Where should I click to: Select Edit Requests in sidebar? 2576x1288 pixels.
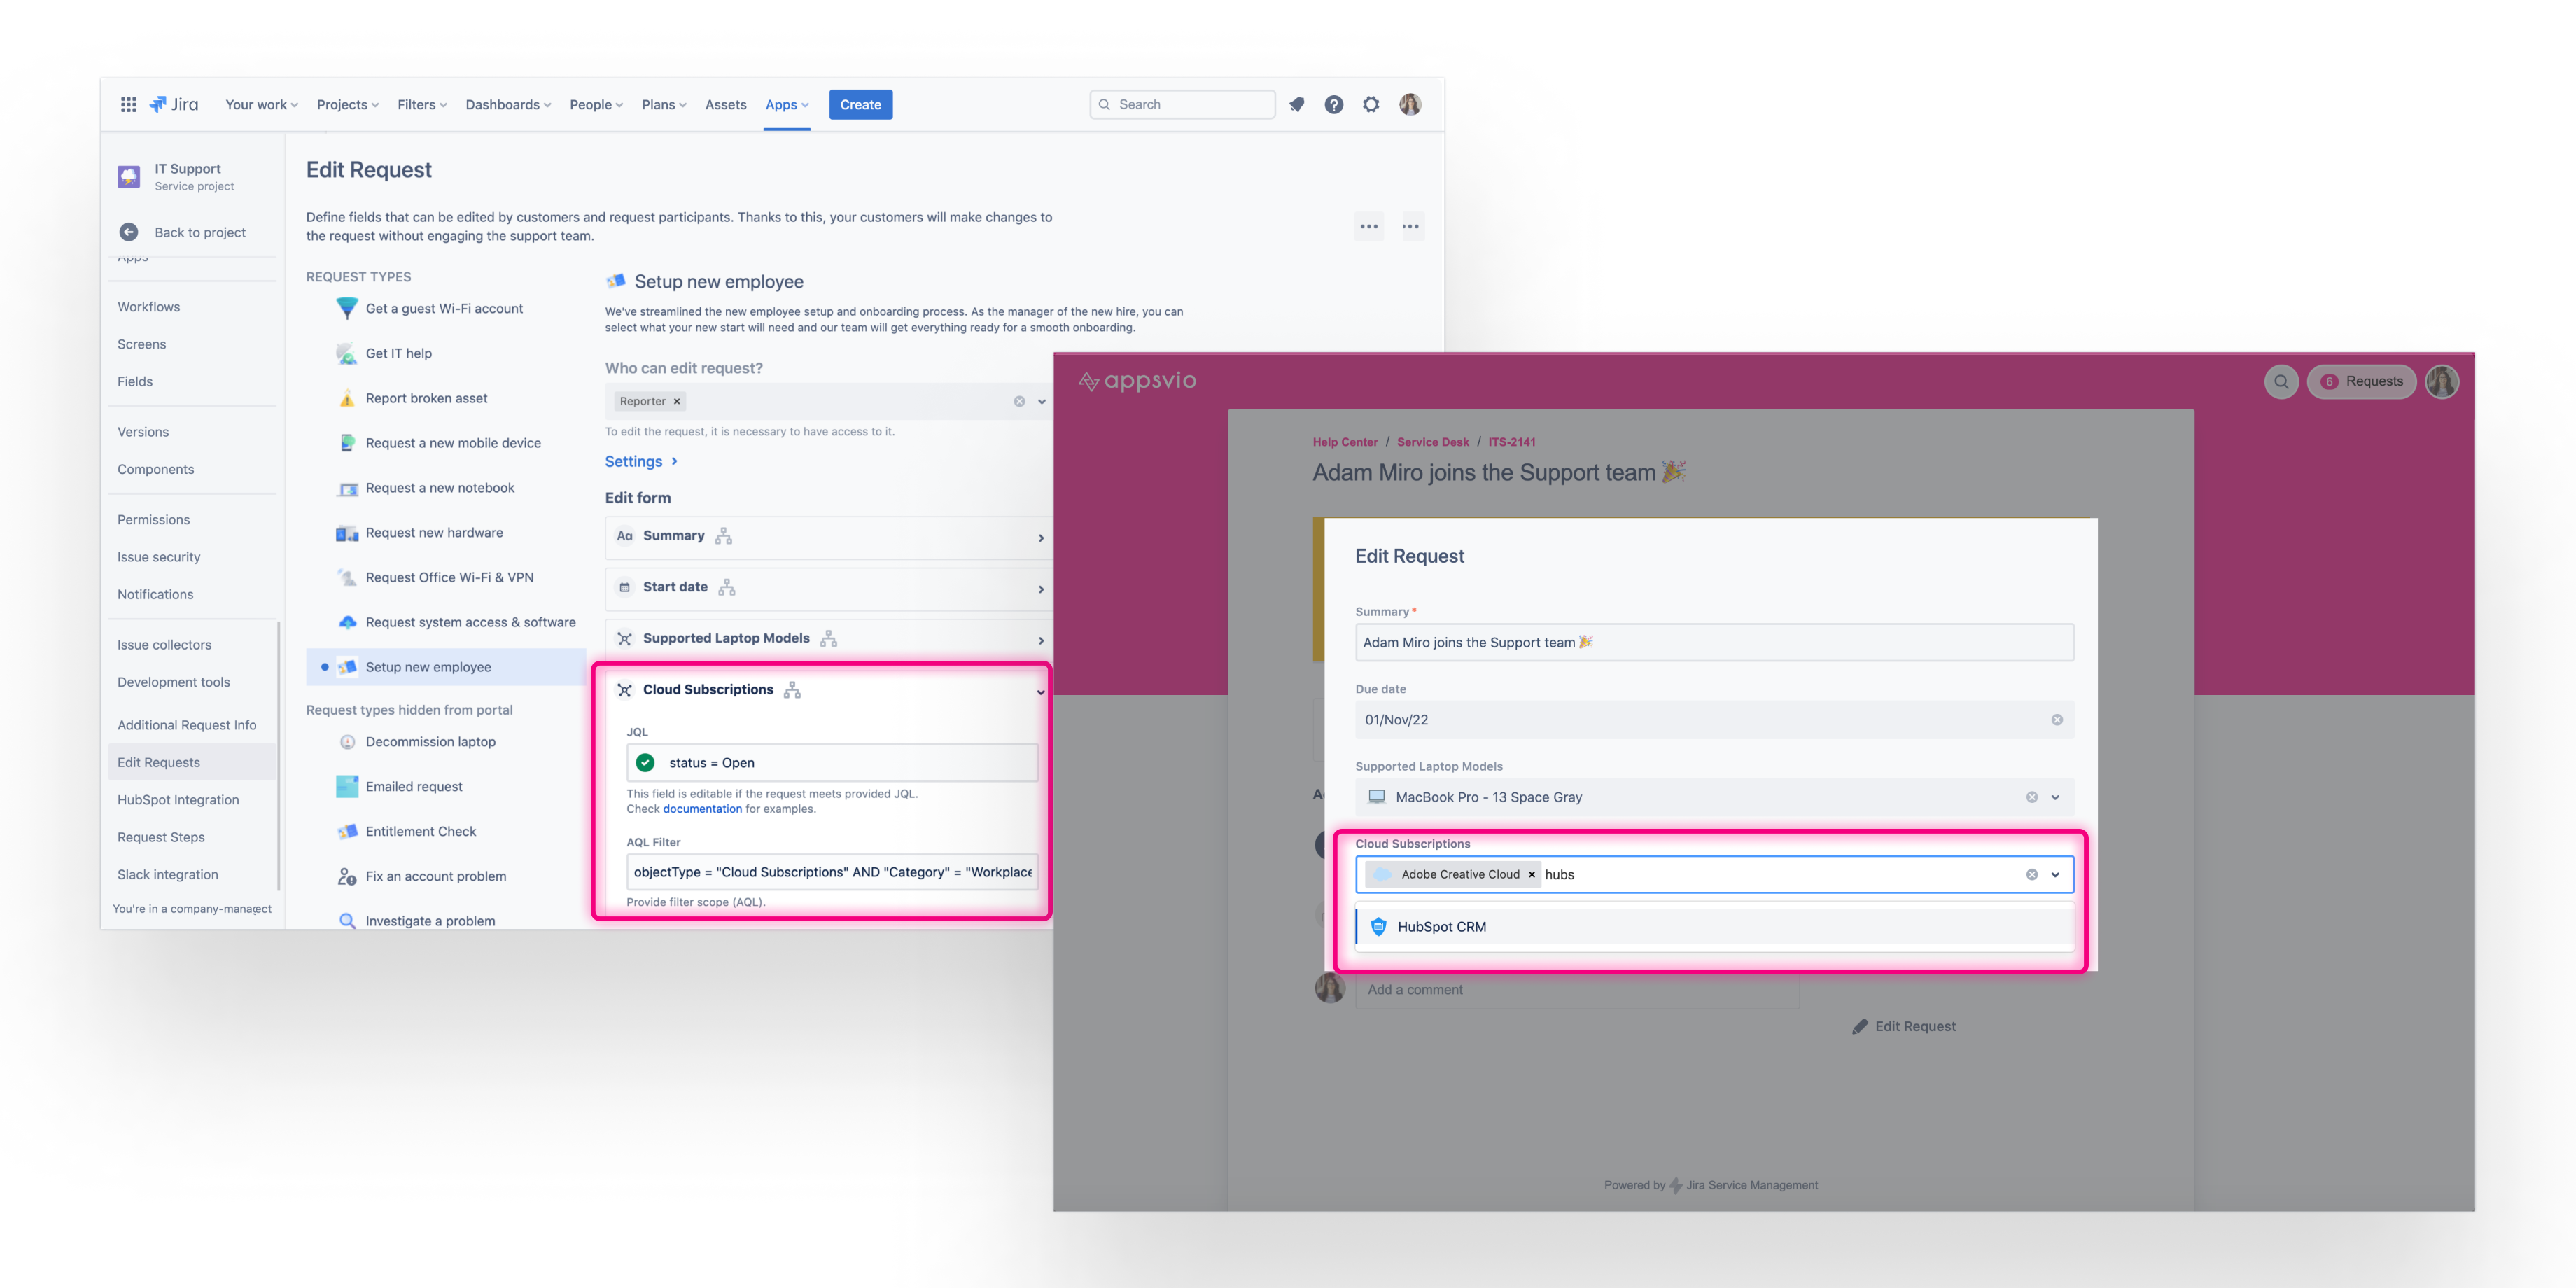pos(158,762)
